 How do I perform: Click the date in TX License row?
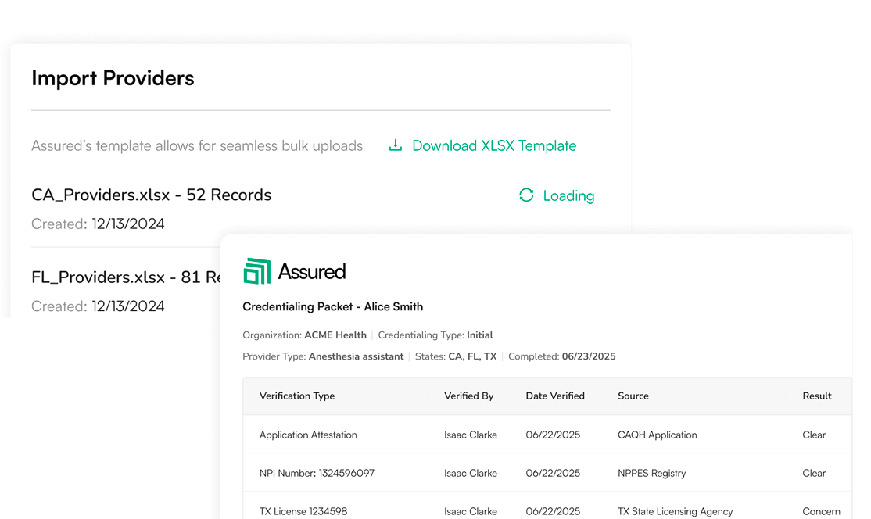click(x=553, y=511)
